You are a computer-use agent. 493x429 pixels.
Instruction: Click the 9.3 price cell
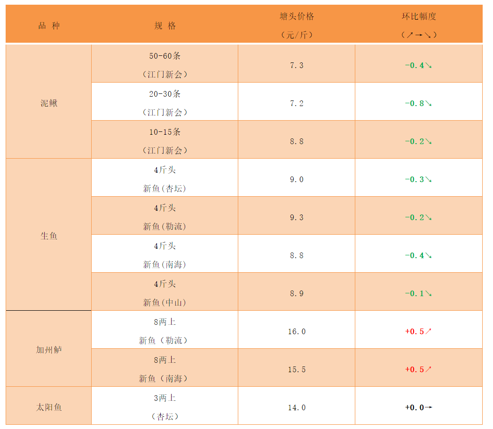[297, 217]
